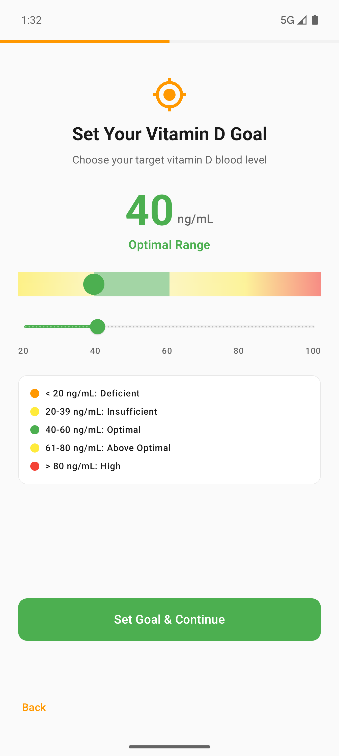Click the green slider thumb handle

98,327
